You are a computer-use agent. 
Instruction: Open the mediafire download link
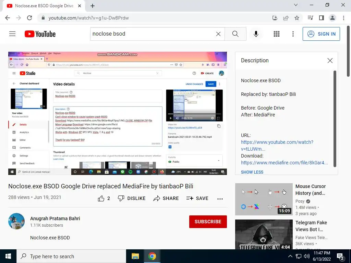[284, 163]
